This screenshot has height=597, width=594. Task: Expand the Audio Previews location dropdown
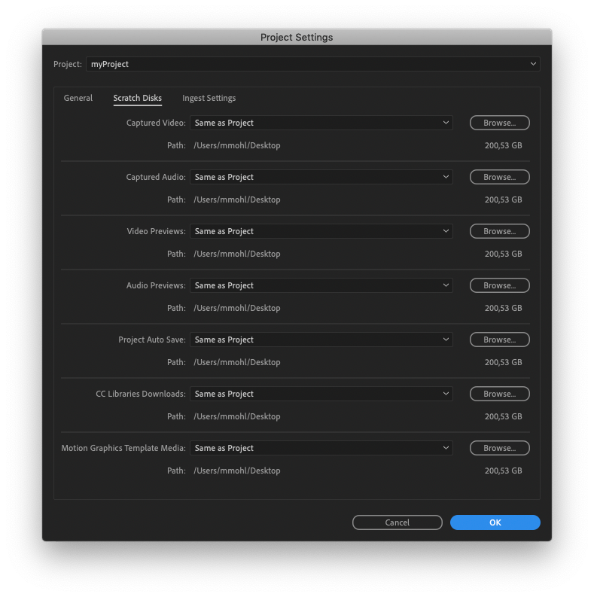point(321,285)
